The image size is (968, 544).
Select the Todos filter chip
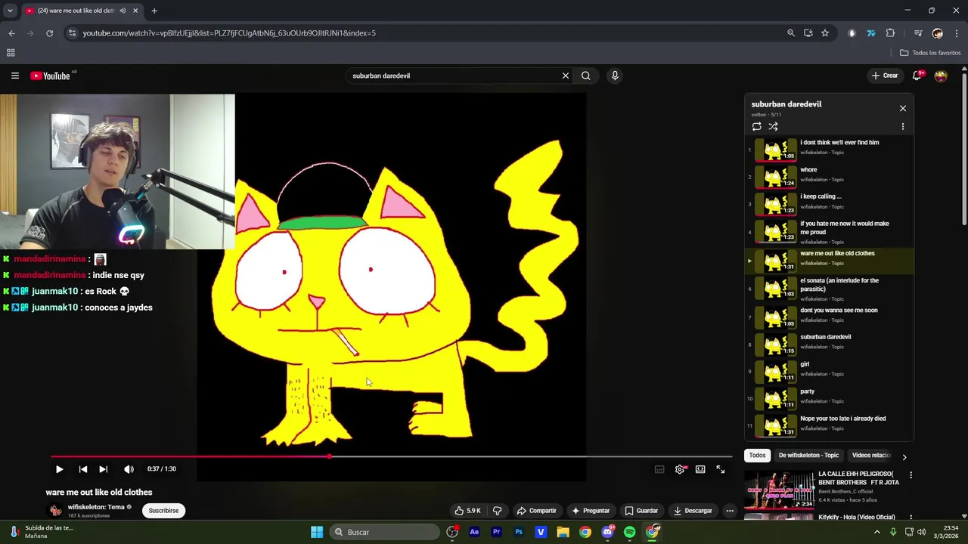[757, 456]
